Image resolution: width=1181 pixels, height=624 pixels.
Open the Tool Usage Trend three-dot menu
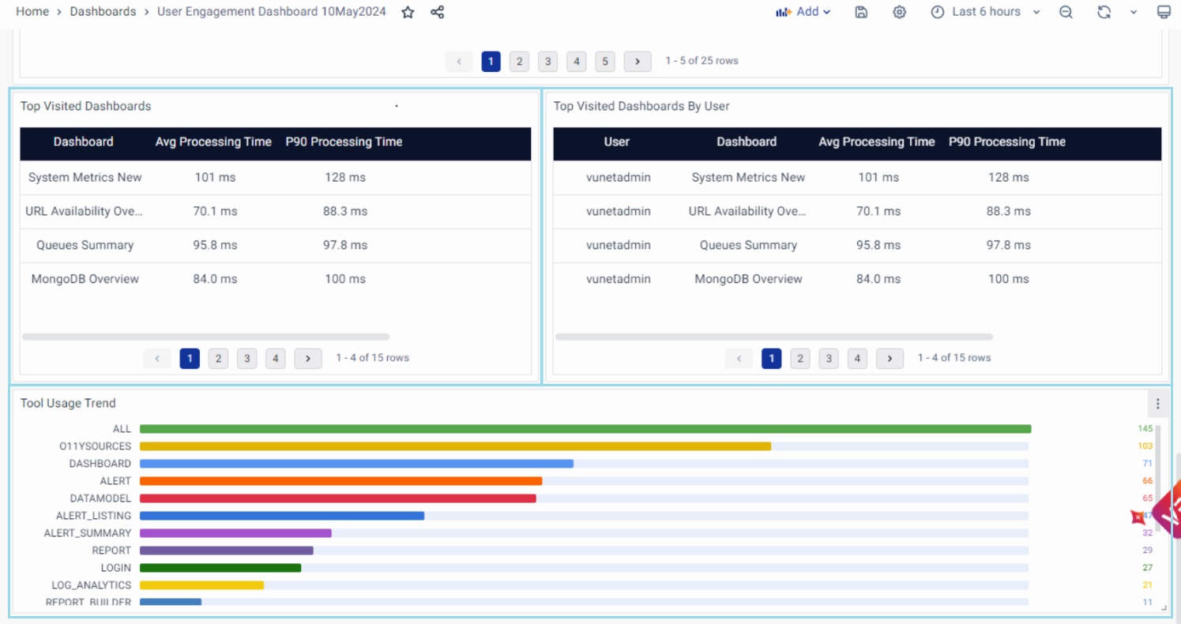1157,404
